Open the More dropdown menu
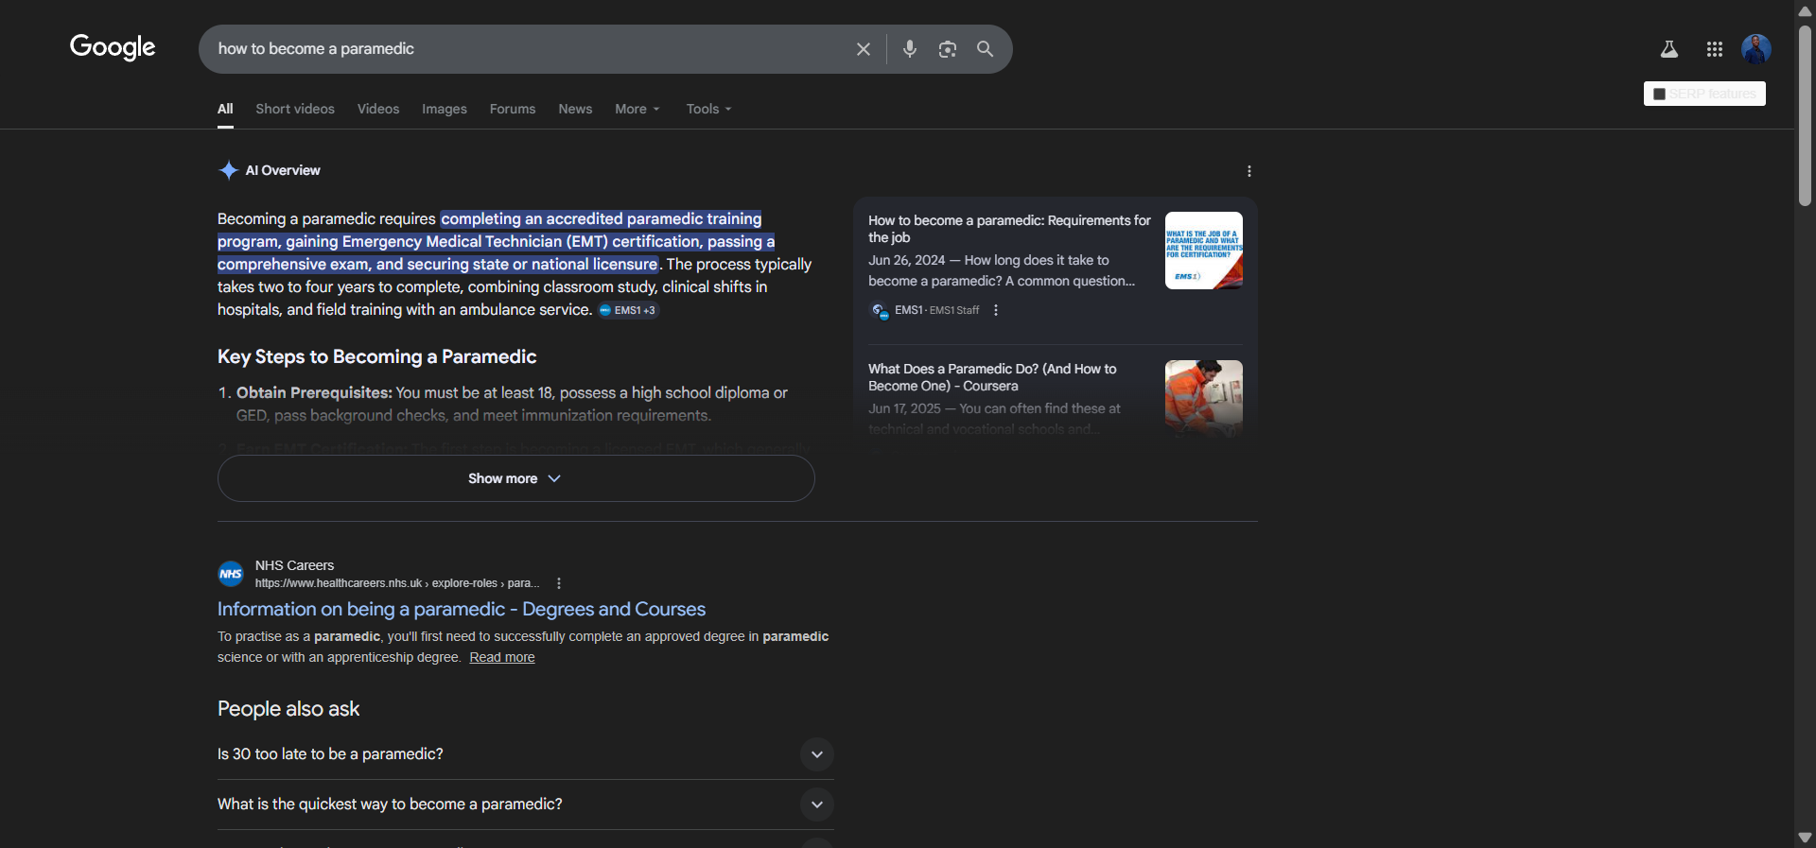This screenshot has width=1816, height=848. pyautogui.click(x=637, y=109)
